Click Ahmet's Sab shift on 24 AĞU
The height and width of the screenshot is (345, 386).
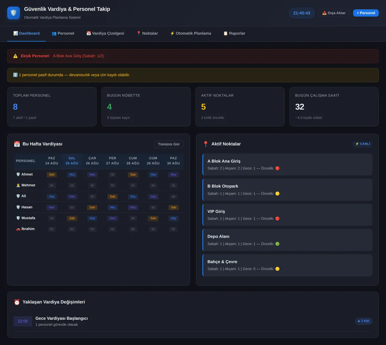pos(52,175)
